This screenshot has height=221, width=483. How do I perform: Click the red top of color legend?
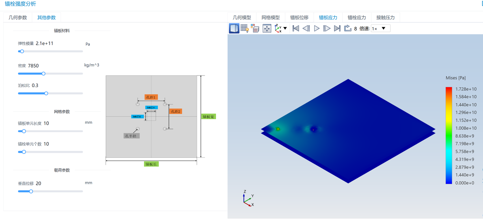(449, 89)
